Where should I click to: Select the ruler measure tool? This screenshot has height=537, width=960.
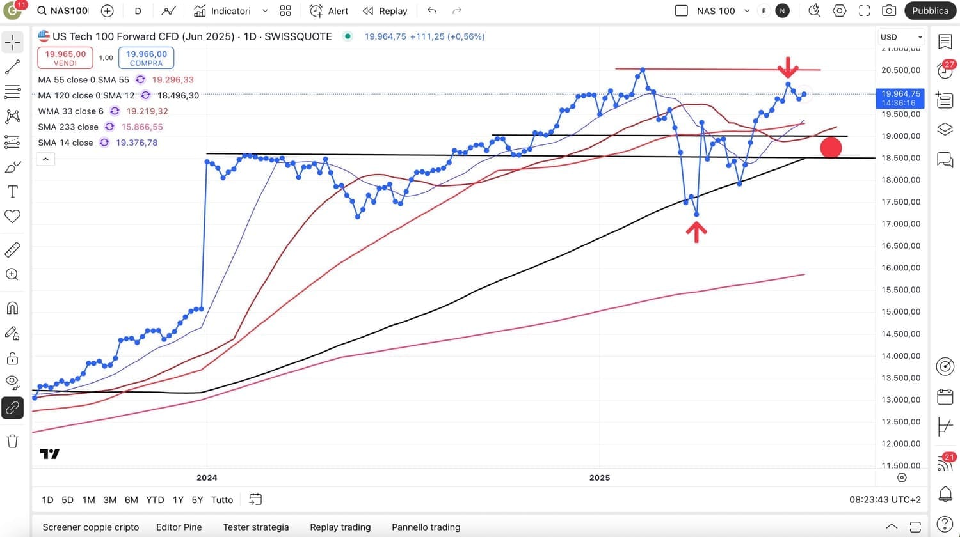click(x=12, y=249)
